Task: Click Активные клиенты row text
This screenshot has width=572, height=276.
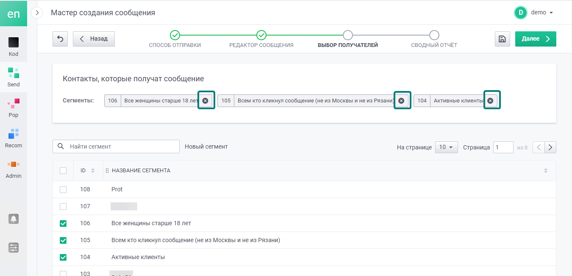Action: click(138, 257)
